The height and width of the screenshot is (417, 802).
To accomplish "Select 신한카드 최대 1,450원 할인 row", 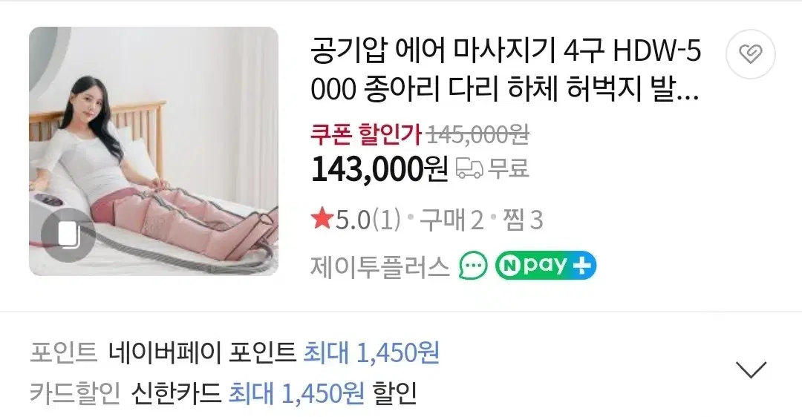I will click(223, 393).
